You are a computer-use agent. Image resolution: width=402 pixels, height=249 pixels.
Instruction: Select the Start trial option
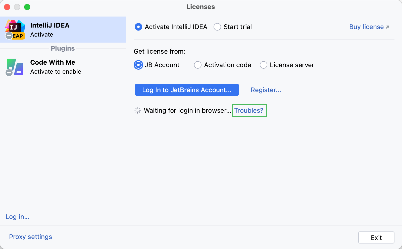click(217, 27)
